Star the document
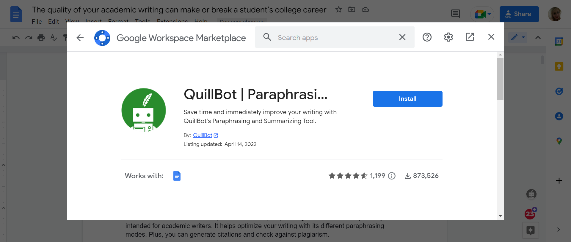571x242 pixels. click(x=338, y=9)
